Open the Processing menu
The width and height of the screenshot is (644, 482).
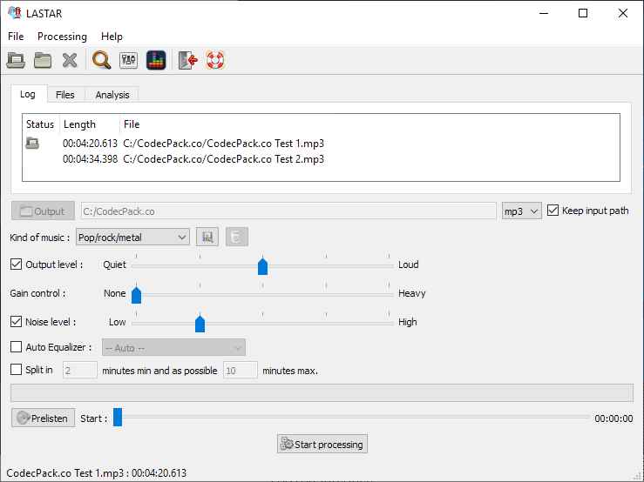coord(62,37)
